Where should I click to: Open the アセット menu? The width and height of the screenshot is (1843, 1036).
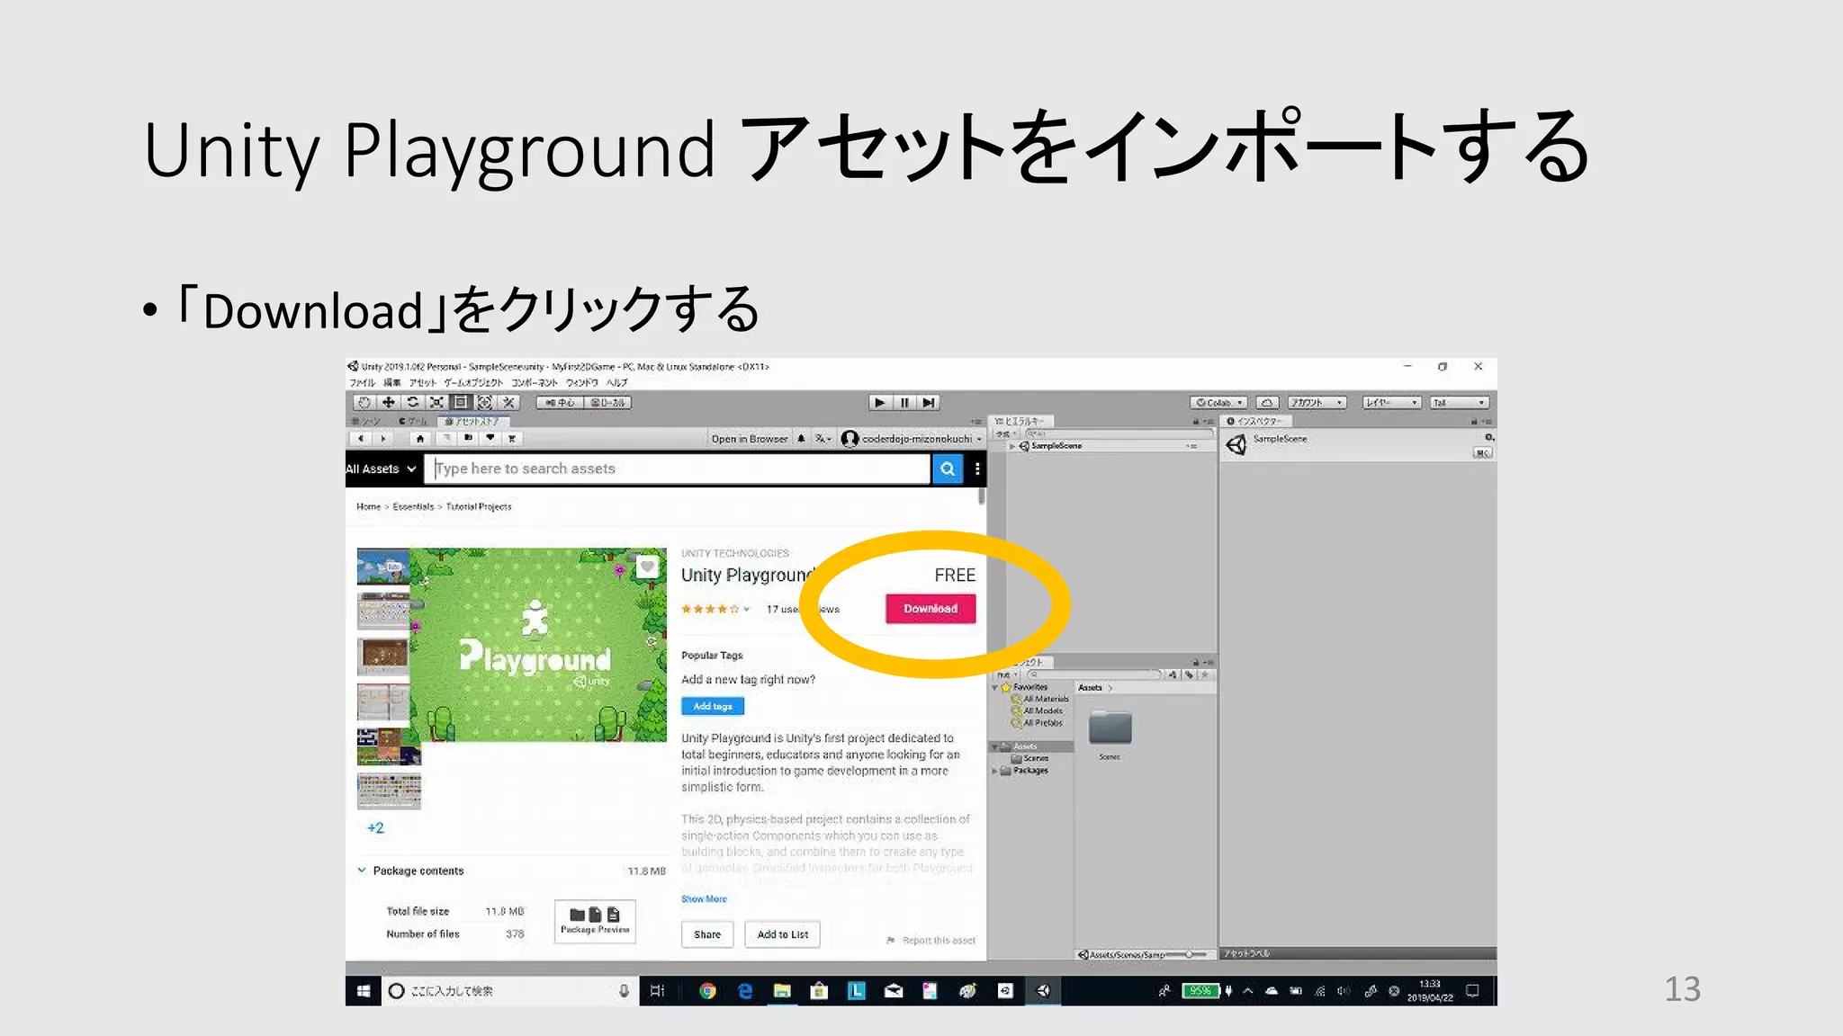point(423,382)
